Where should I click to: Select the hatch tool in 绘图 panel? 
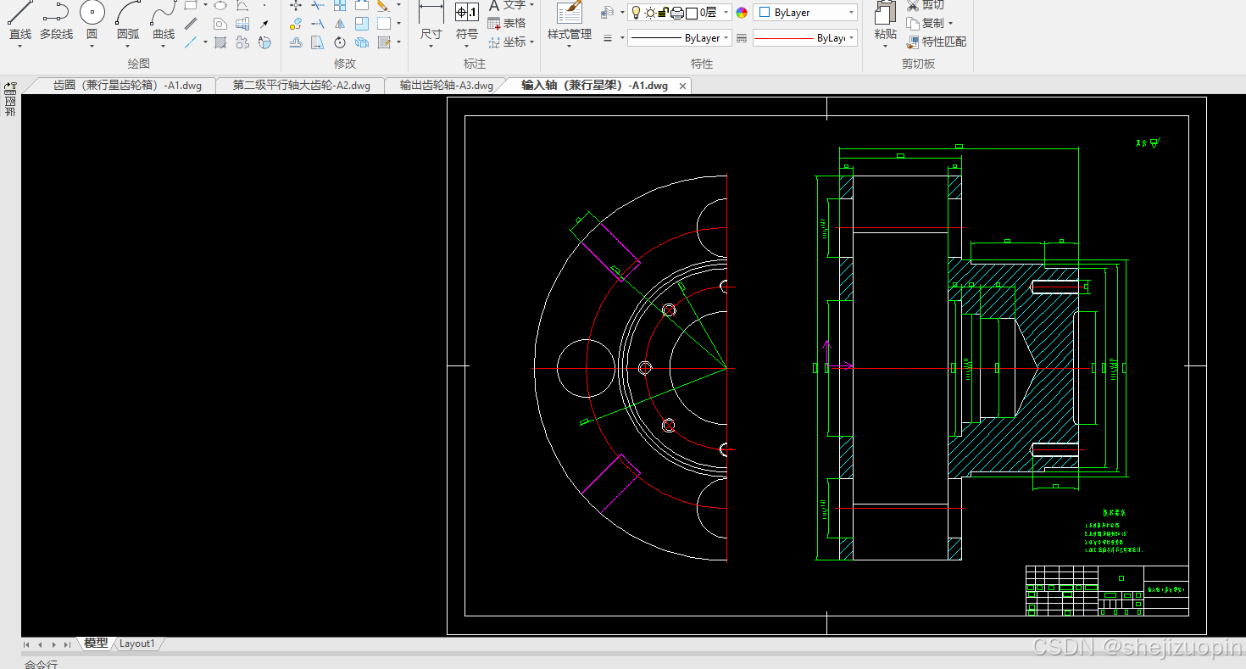(x=220, y=42)
